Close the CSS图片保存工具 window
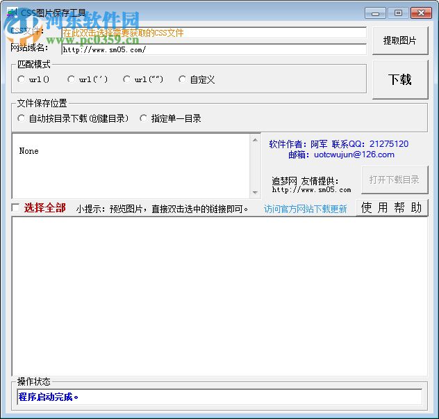Screen dimensions: 439x419 pos(421,13)
